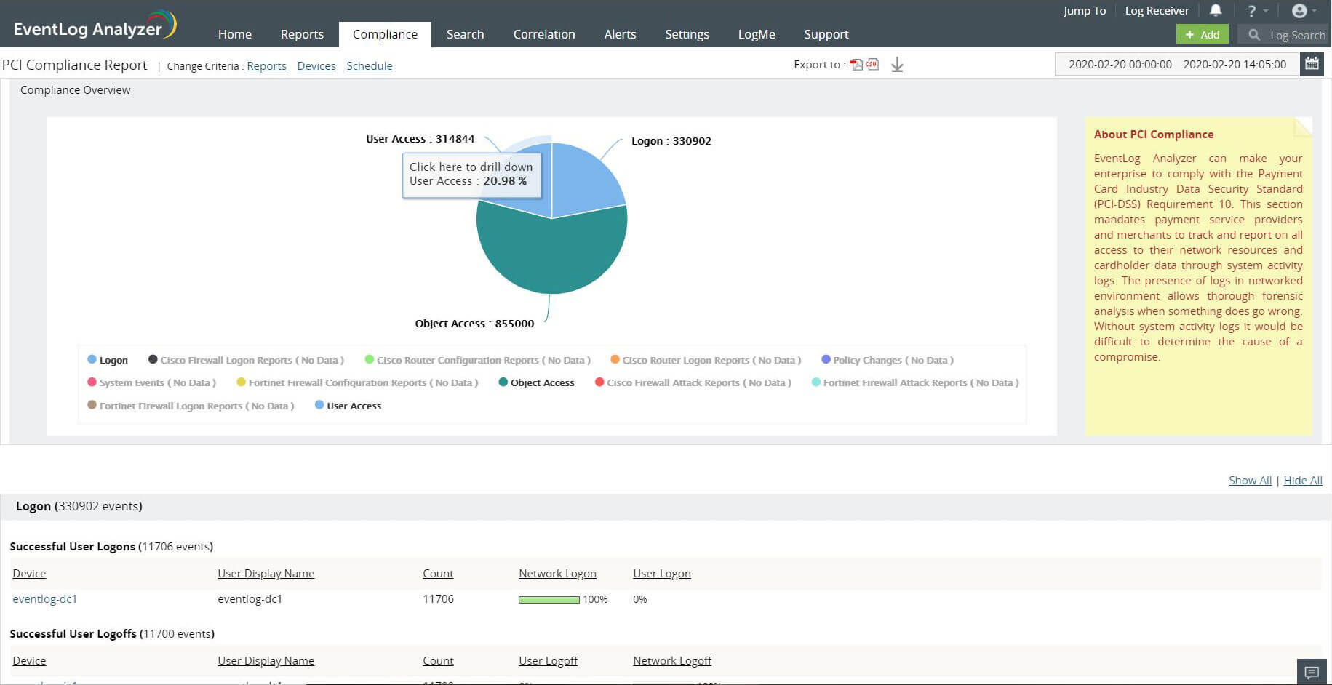Sort by the User Logon column
Screen dimensions: 1332x685
[x=662, y=574]
